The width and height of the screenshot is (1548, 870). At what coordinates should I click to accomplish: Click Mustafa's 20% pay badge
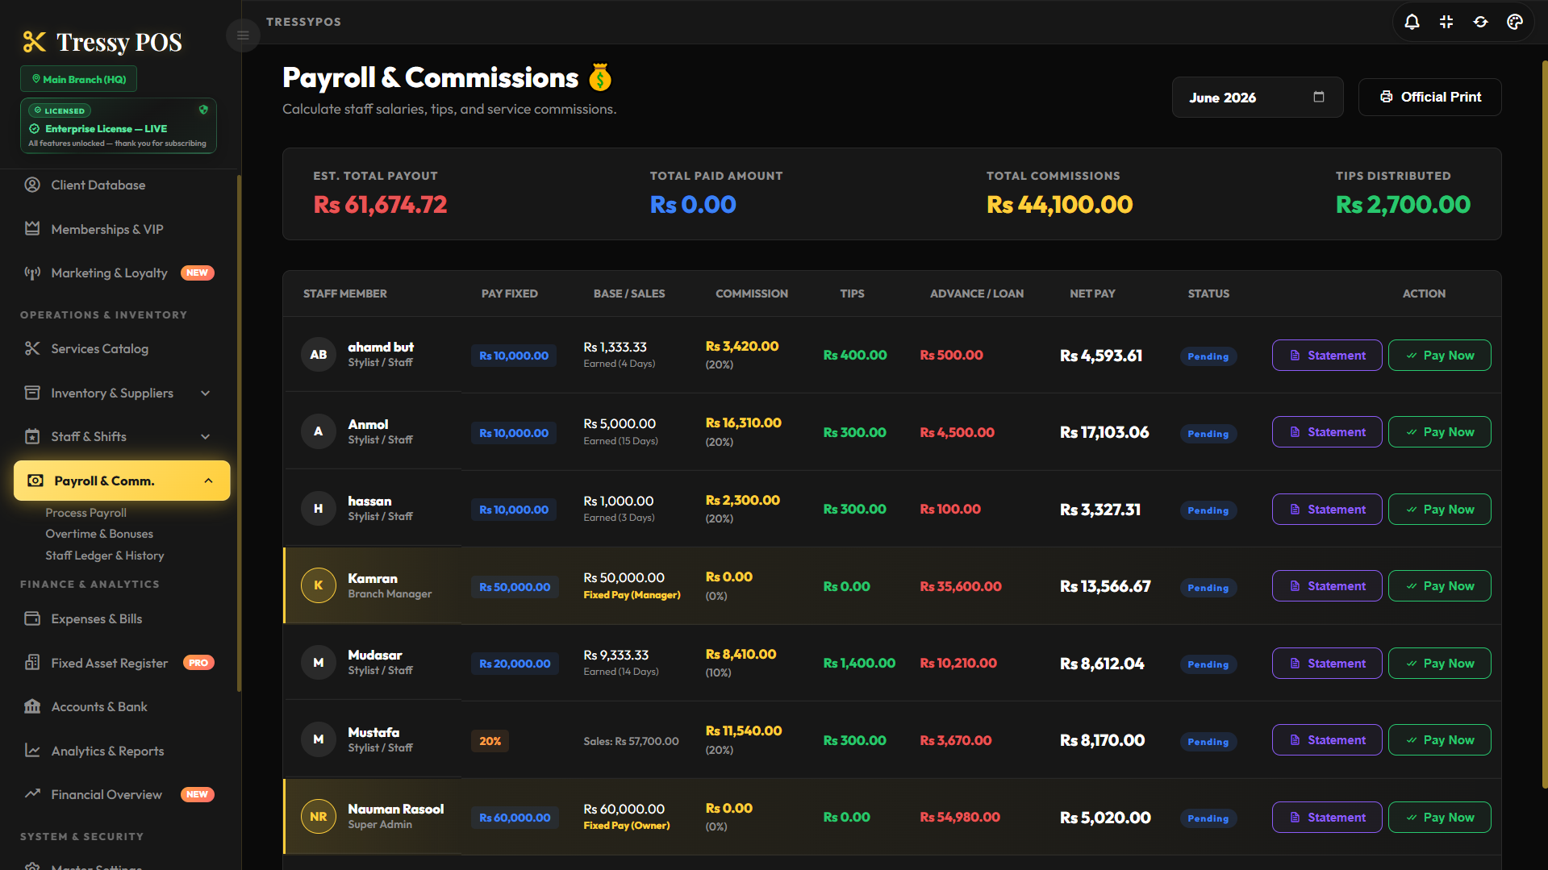[490, 741]
